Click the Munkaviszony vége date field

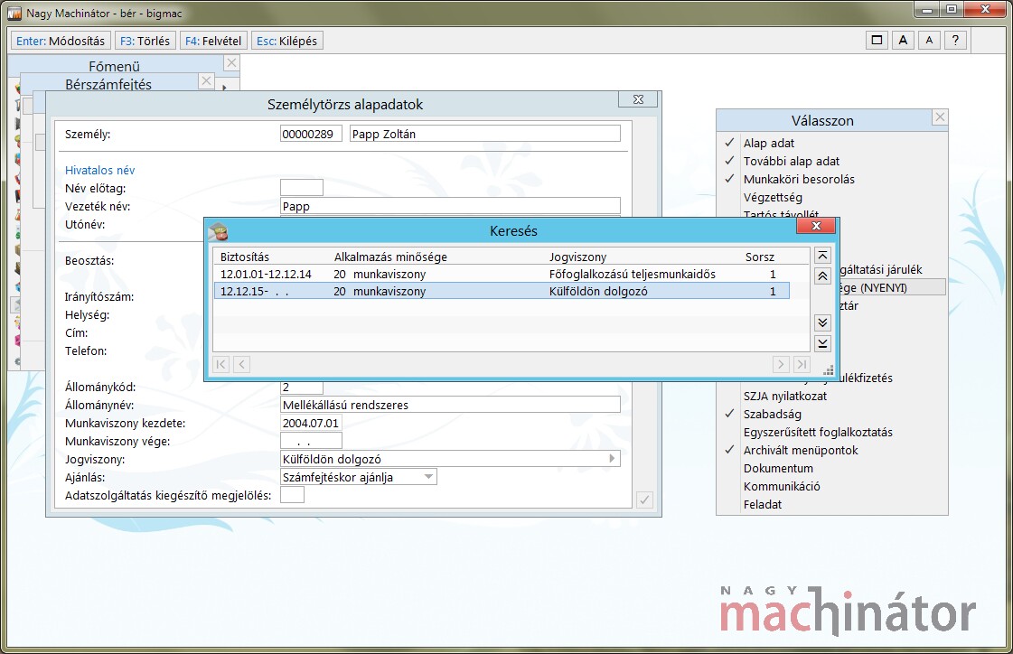click(x=311, y=441)
